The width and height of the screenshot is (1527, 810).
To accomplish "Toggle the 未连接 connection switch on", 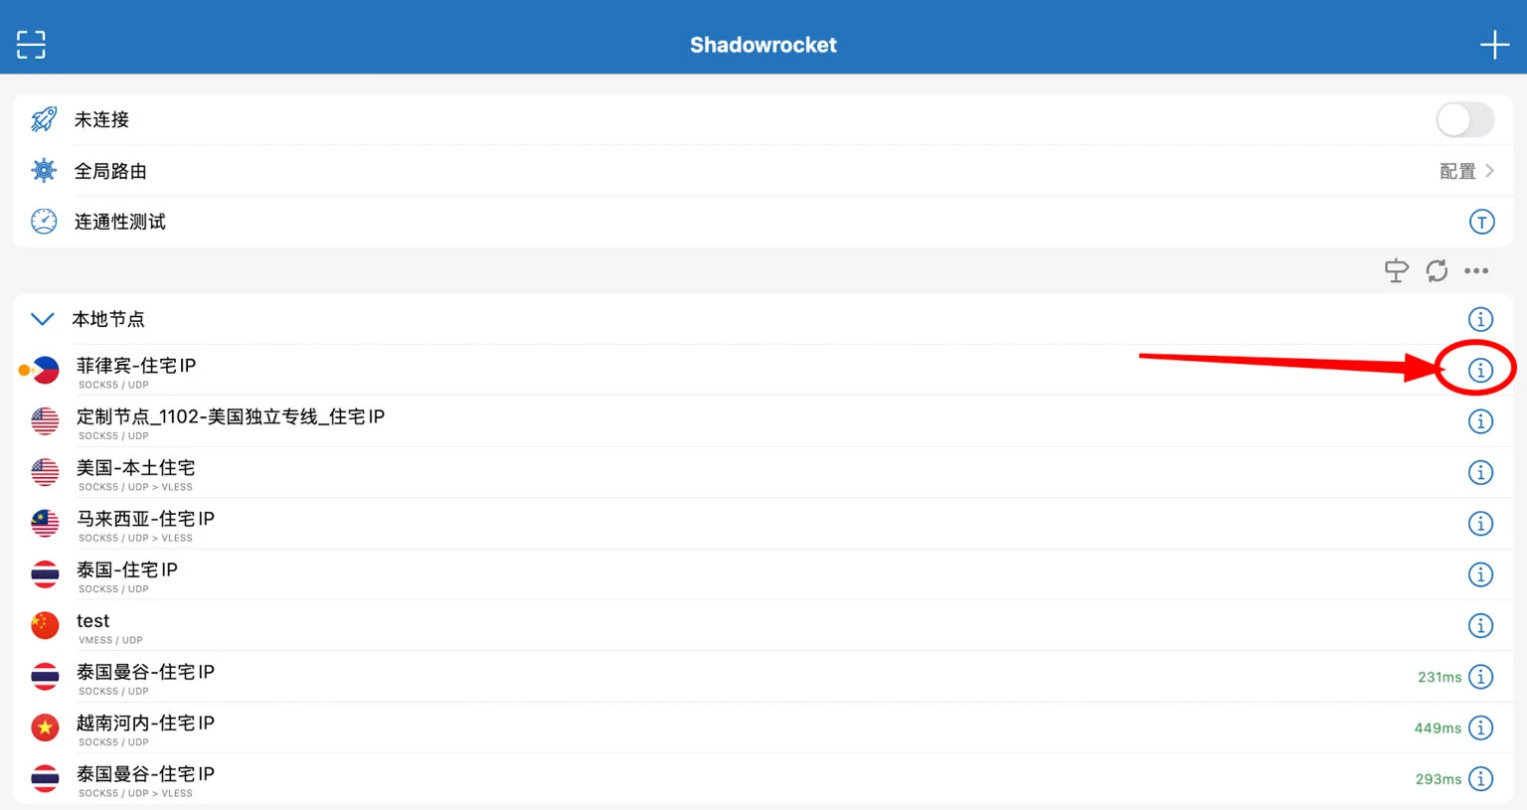I will click(1464, 120).
